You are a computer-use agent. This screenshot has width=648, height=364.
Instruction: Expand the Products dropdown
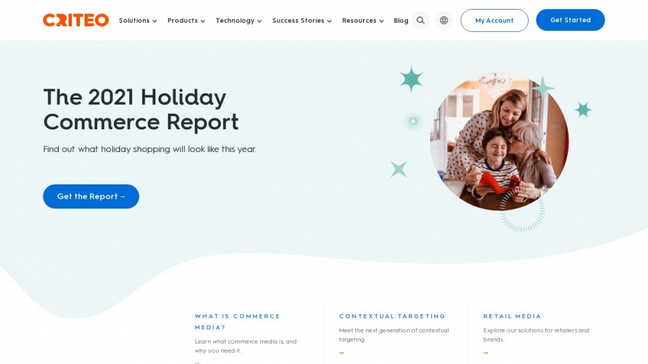click(x=186, y=20)
